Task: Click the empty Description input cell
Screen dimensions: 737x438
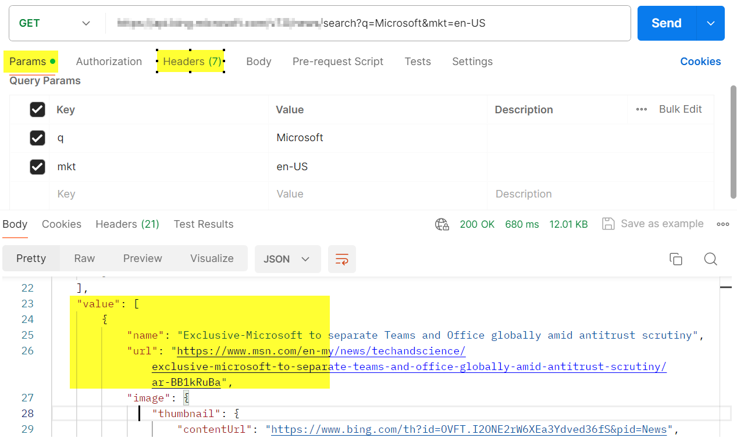Action: [600, 194]
